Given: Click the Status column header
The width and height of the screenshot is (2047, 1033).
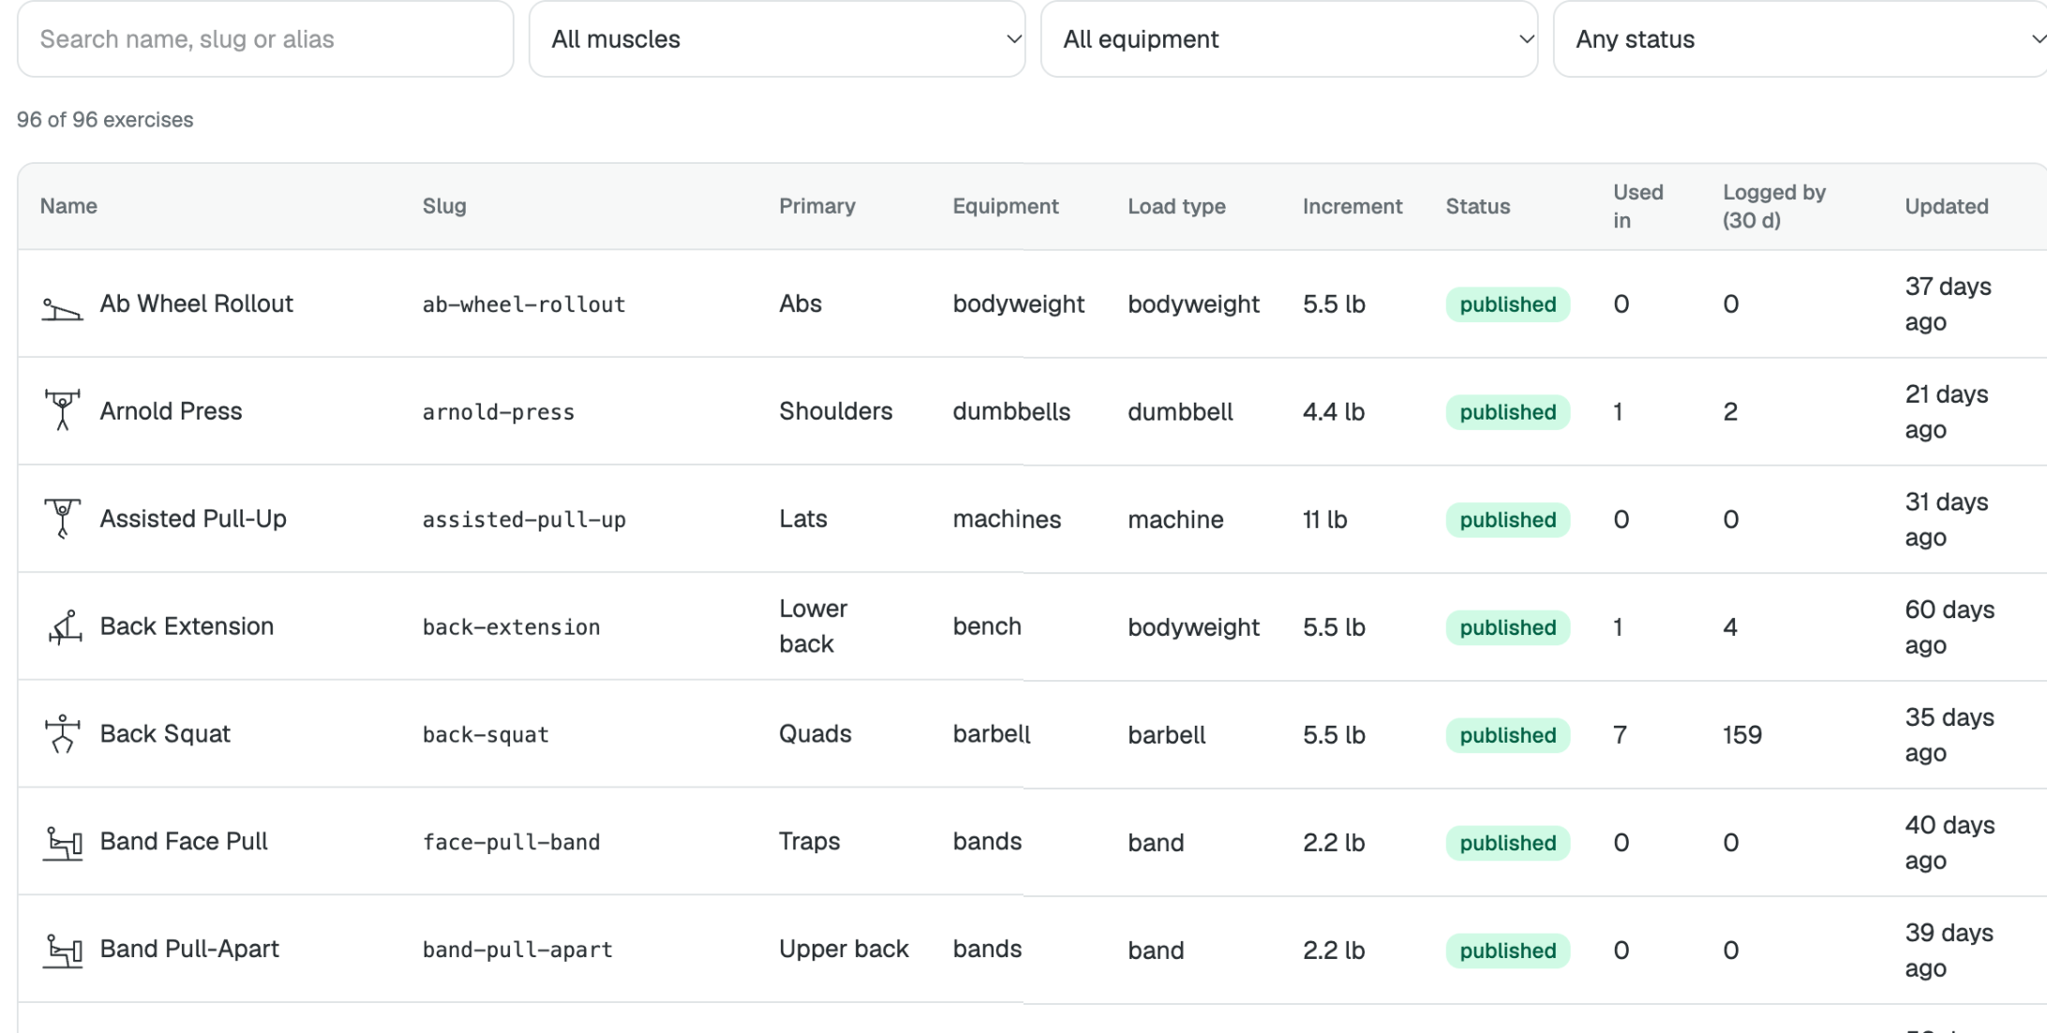Looking at the screenshot, I should pos(1478,206).
